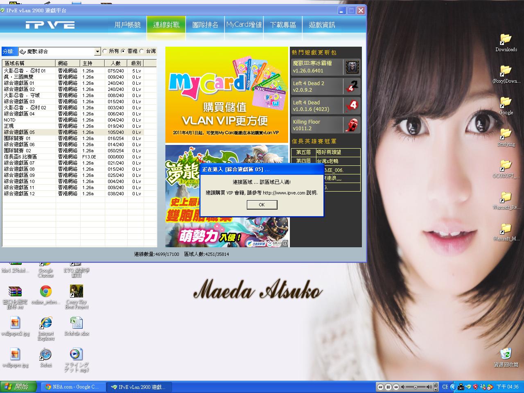Open wallpaper2.jpg on the desktop

click(15, 326)
